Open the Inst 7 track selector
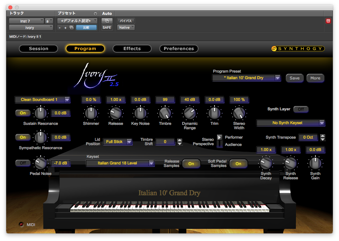The height and width of the screenshot is (241, 339). coord(26,21)
